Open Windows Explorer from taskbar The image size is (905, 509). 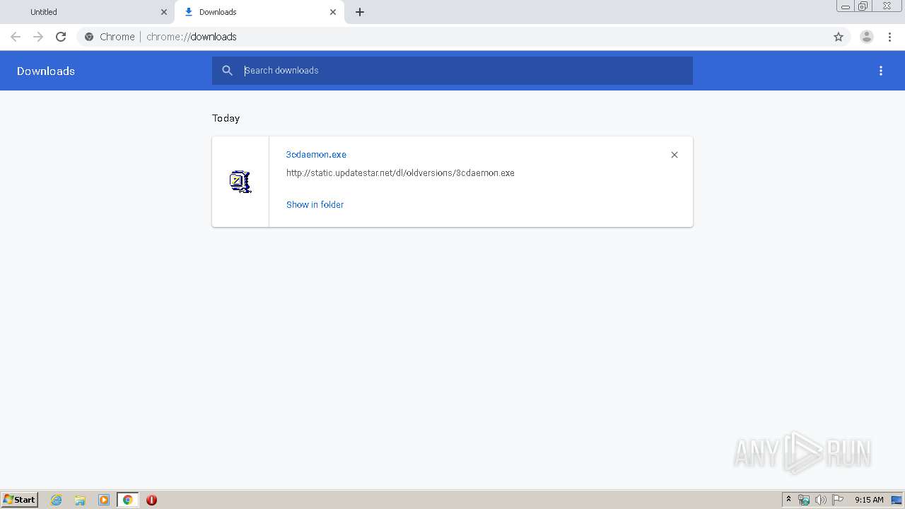[x=80, y=500]
